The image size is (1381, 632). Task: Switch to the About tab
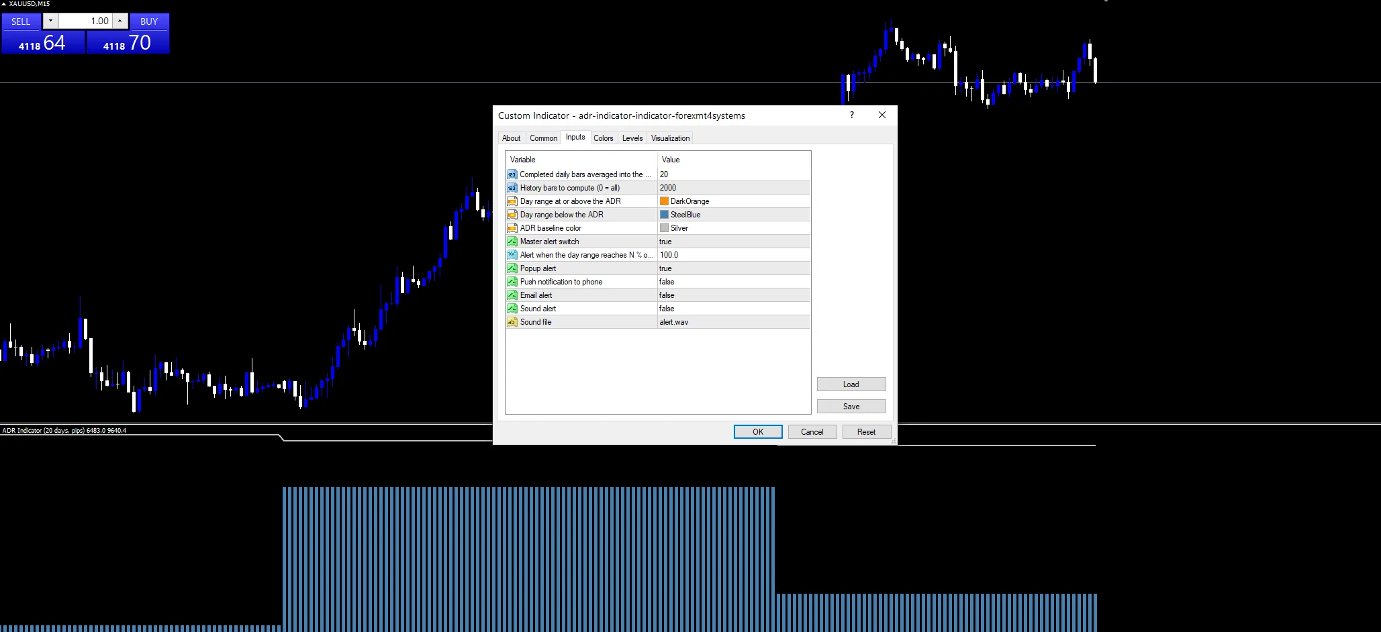[512, 138]
